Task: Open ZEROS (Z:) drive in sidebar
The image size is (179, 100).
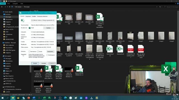Action: coord(8,84)
